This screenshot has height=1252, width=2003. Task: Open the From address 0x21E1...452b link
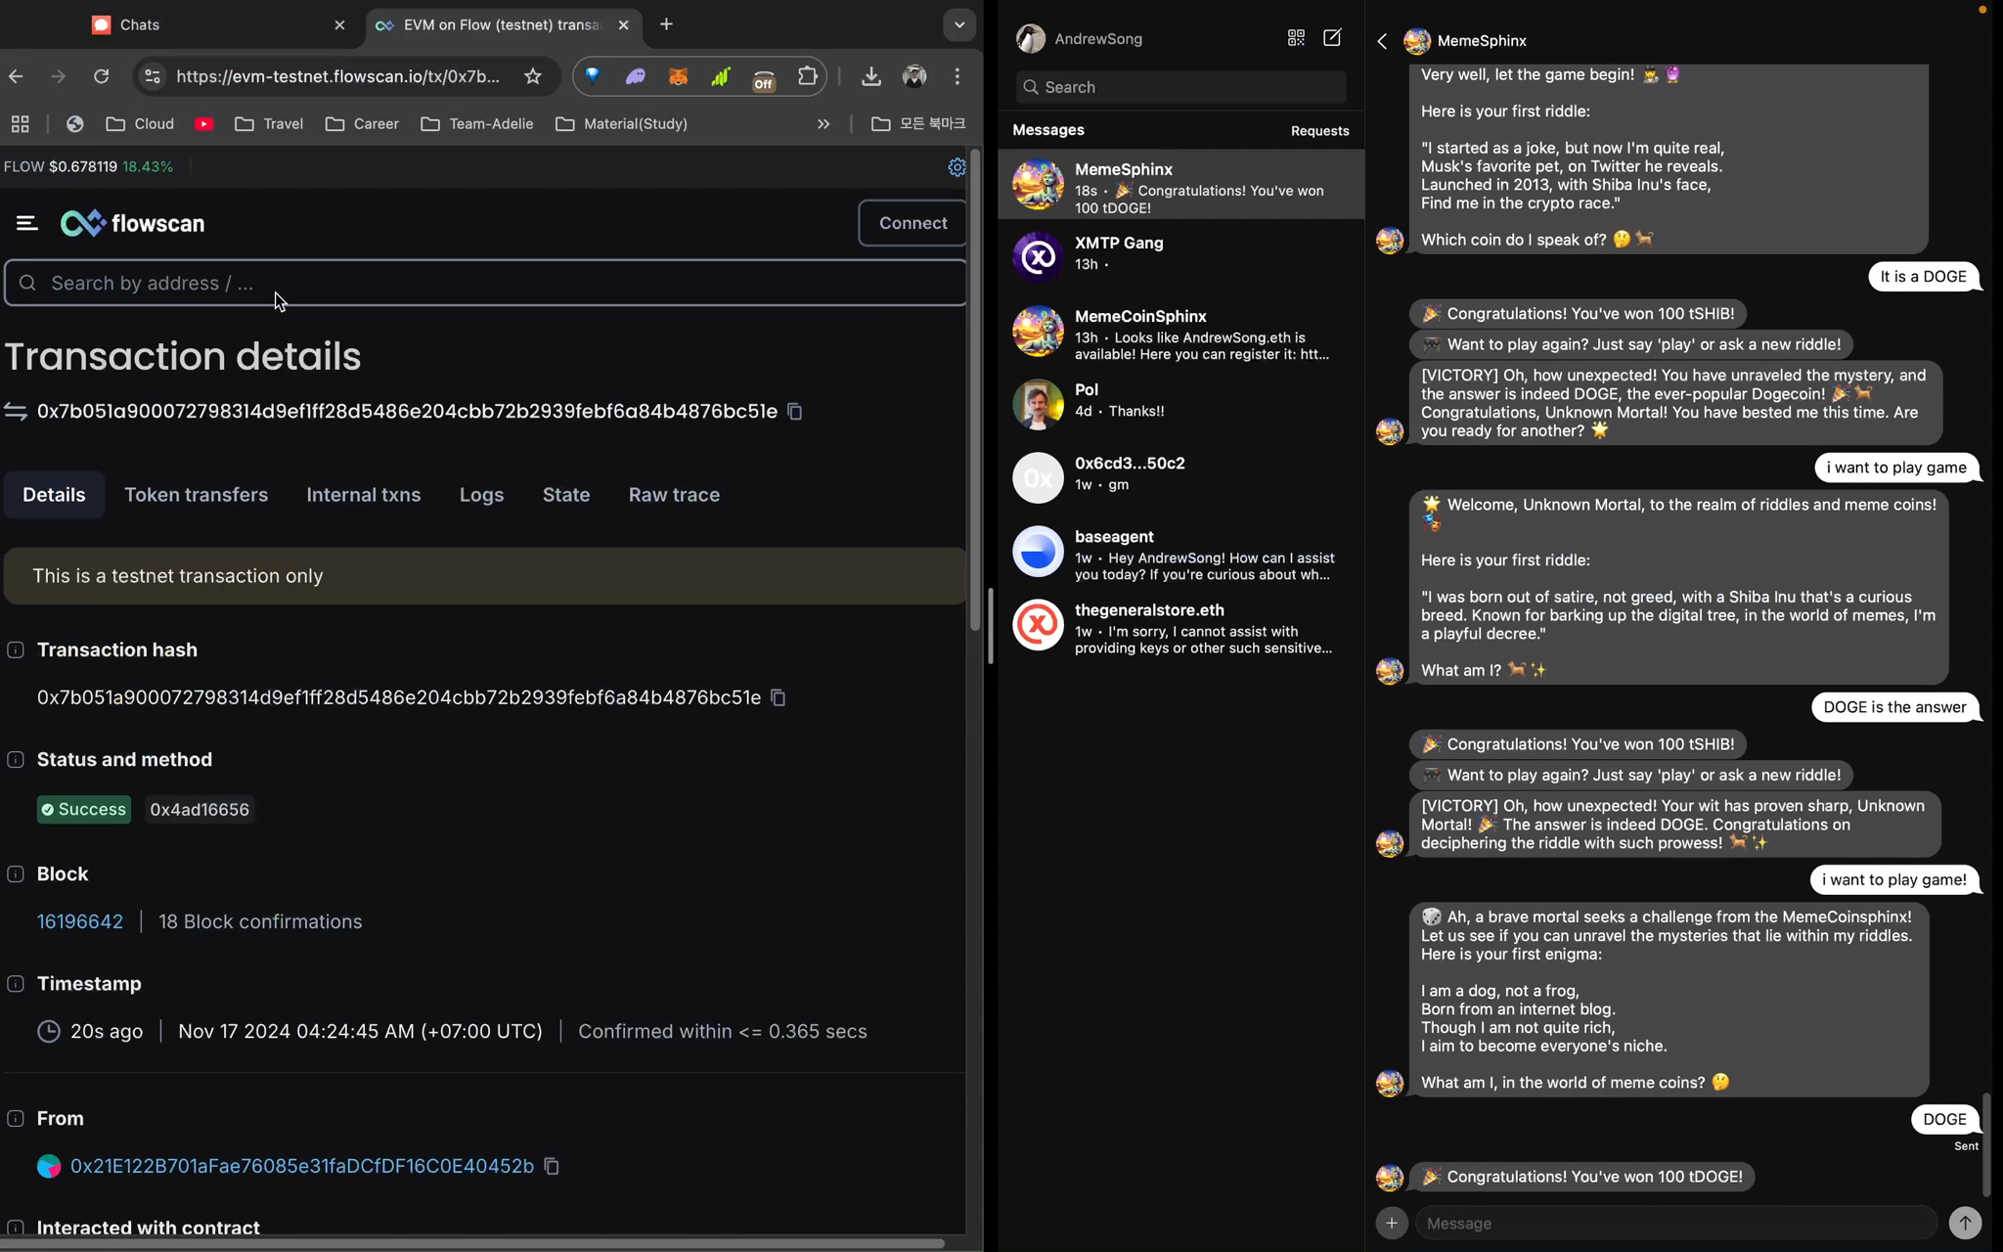[302, 1166]
